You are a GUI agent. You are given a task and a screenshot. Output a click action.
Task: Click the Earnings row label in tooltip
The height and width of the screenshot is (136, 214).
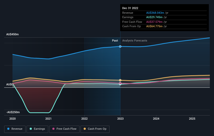(128, 17)
